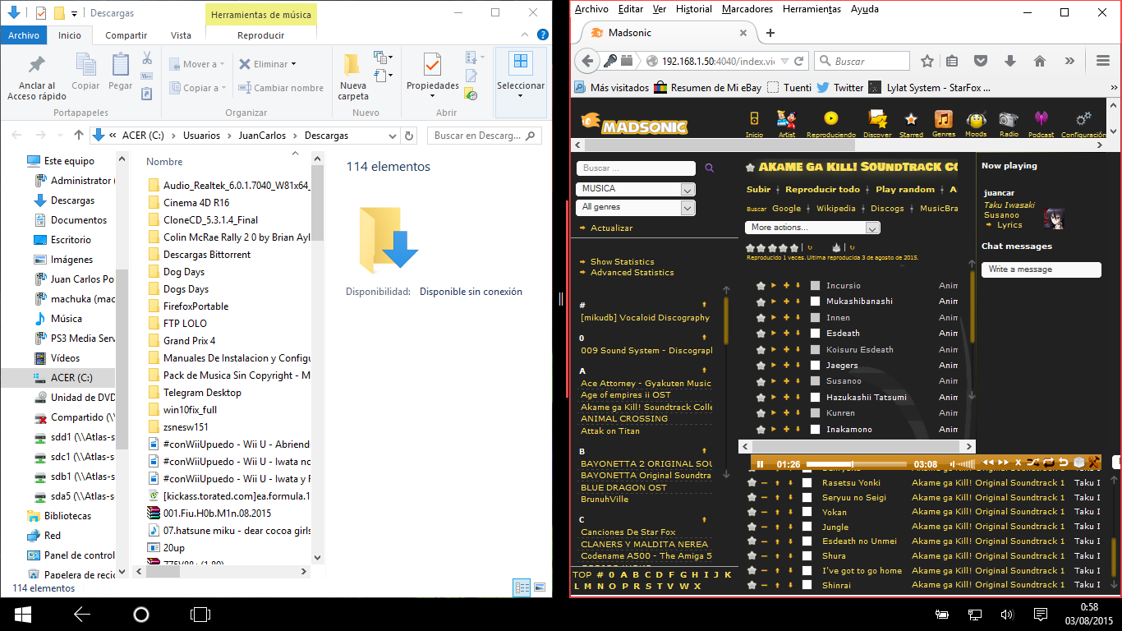Screen dimensions: 1122x631
Task: Click Nueva carpeta in Explorer ribbon
Action: pos(353,76)
